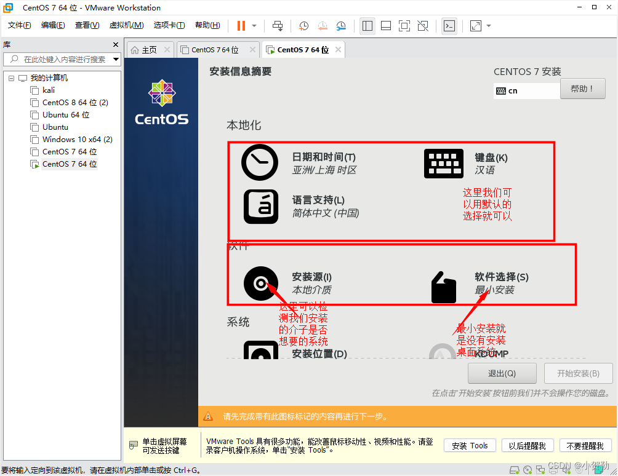
Task: Toggle the library sidebar view icon
Action: [367, 26]
